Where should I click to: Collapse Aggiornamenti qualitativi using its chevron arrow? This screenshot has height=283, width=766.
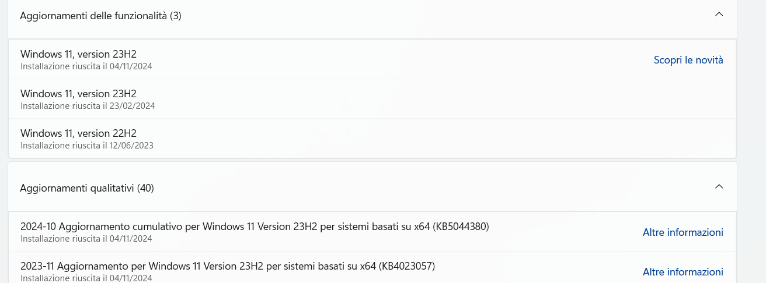[719, 187]
